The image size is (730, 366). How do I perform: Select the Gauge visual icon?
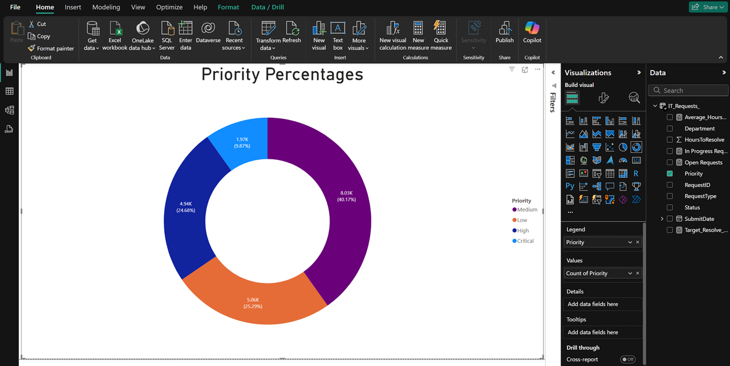(623, 160)
